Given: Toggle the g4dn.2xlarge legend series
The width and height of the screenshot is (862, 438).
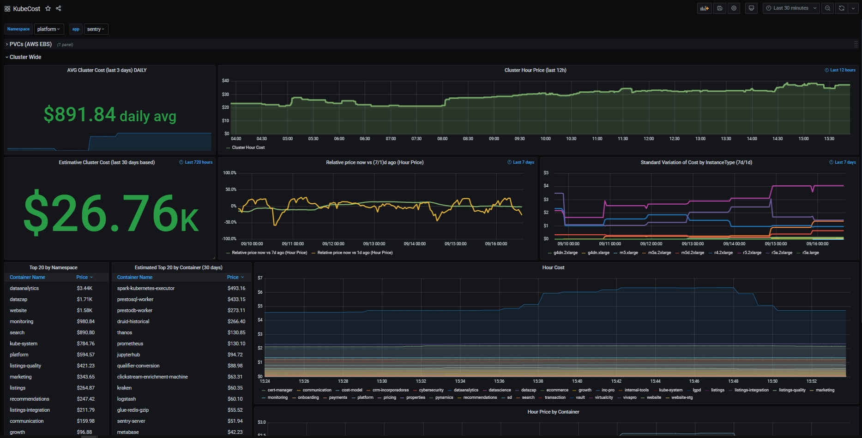Looking at the screenshot, I should coord(565,253).
